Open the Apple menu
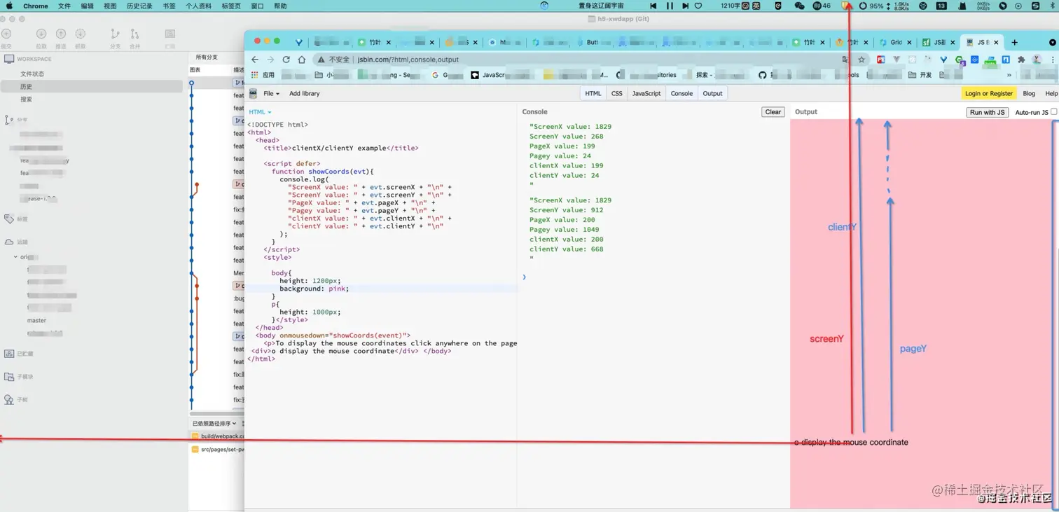 tap(10, 6)
